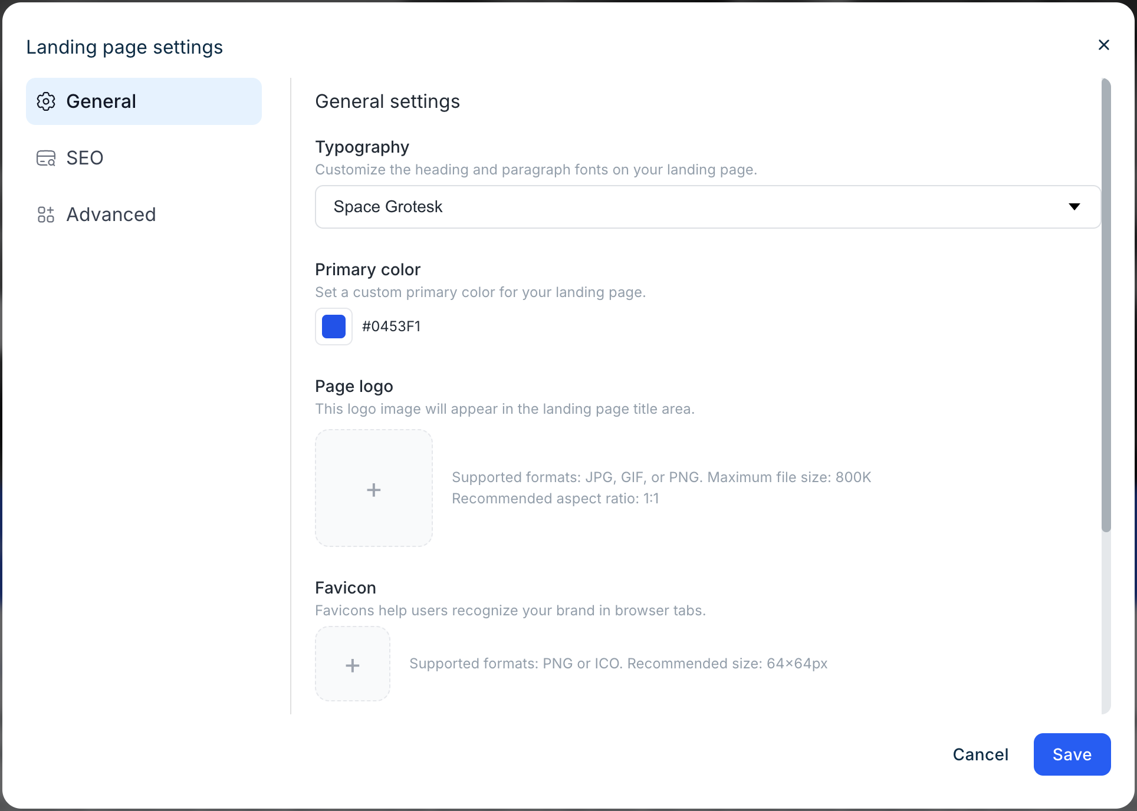Click the Advanced grid-plus icon

pos(46,215)
